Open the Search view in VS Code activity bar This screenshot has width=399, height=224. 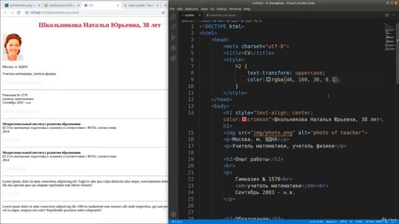173,27
